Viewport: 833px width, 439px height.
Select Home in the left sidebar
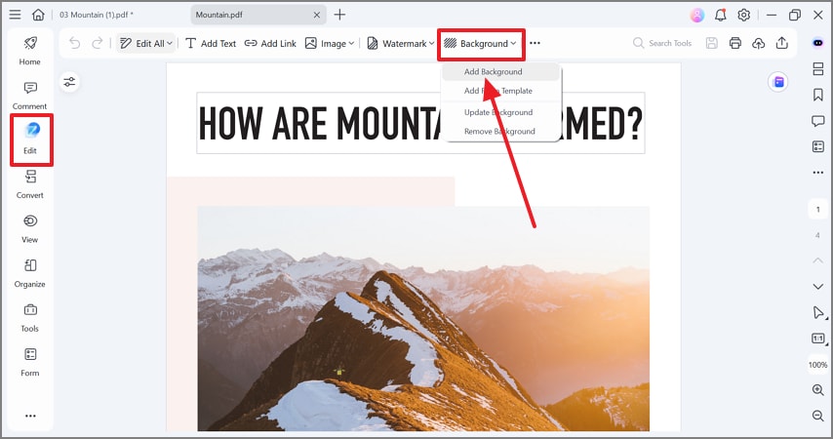click(29, 51)
